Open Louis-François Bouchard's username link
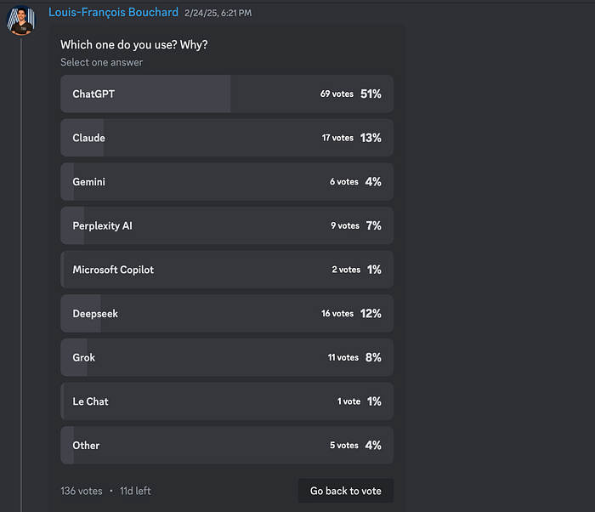 point(113,13)
